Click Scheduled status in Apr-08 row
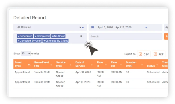This screenshot has width=175, height=104. [153, 72]
